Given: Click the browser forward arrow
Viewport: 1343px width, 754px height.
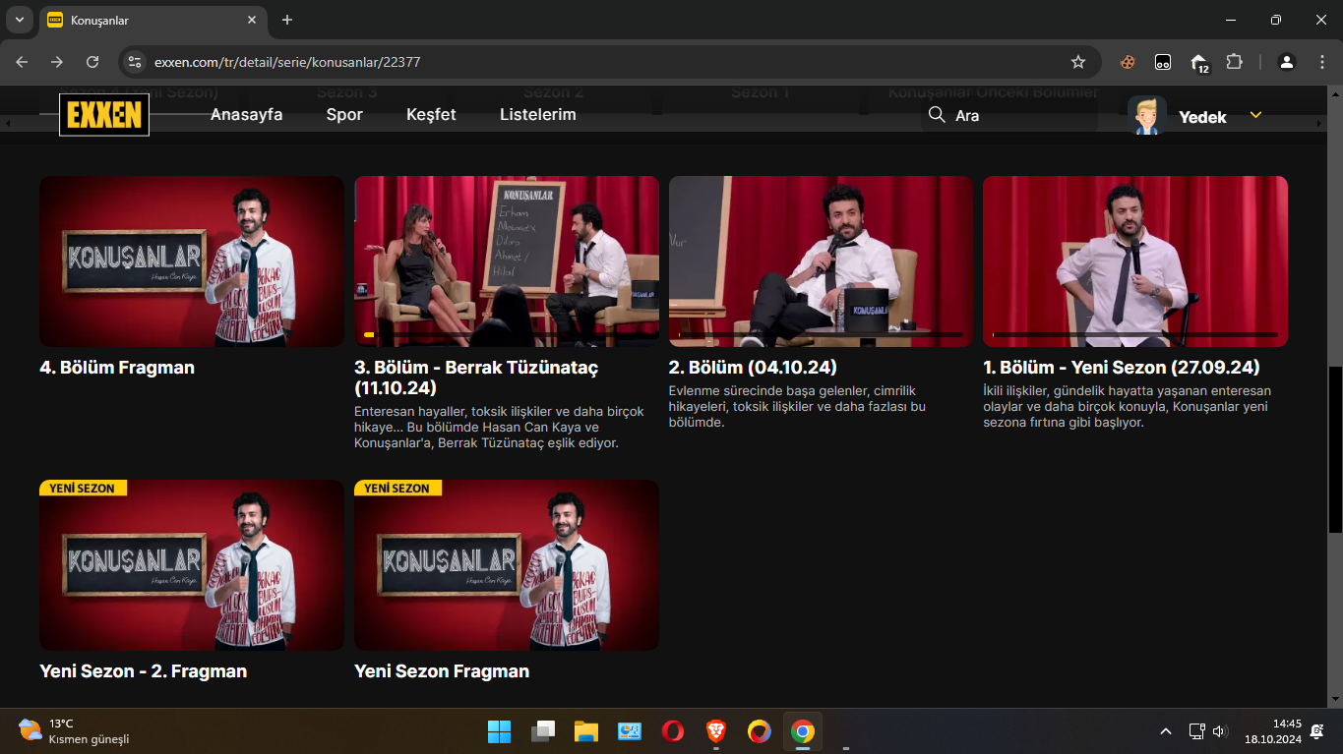Looking at the screenshot, I should click(x=57, y=62).
